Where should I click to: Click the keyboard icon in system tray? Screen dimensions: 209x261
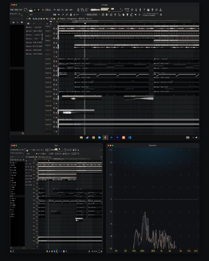coord(188,137)
